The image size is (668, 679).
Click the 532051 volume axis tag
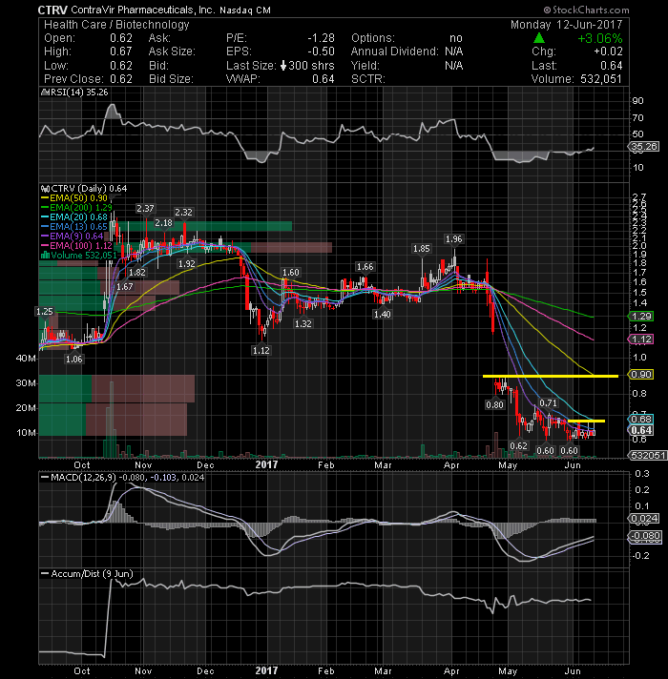pos(648,456)
